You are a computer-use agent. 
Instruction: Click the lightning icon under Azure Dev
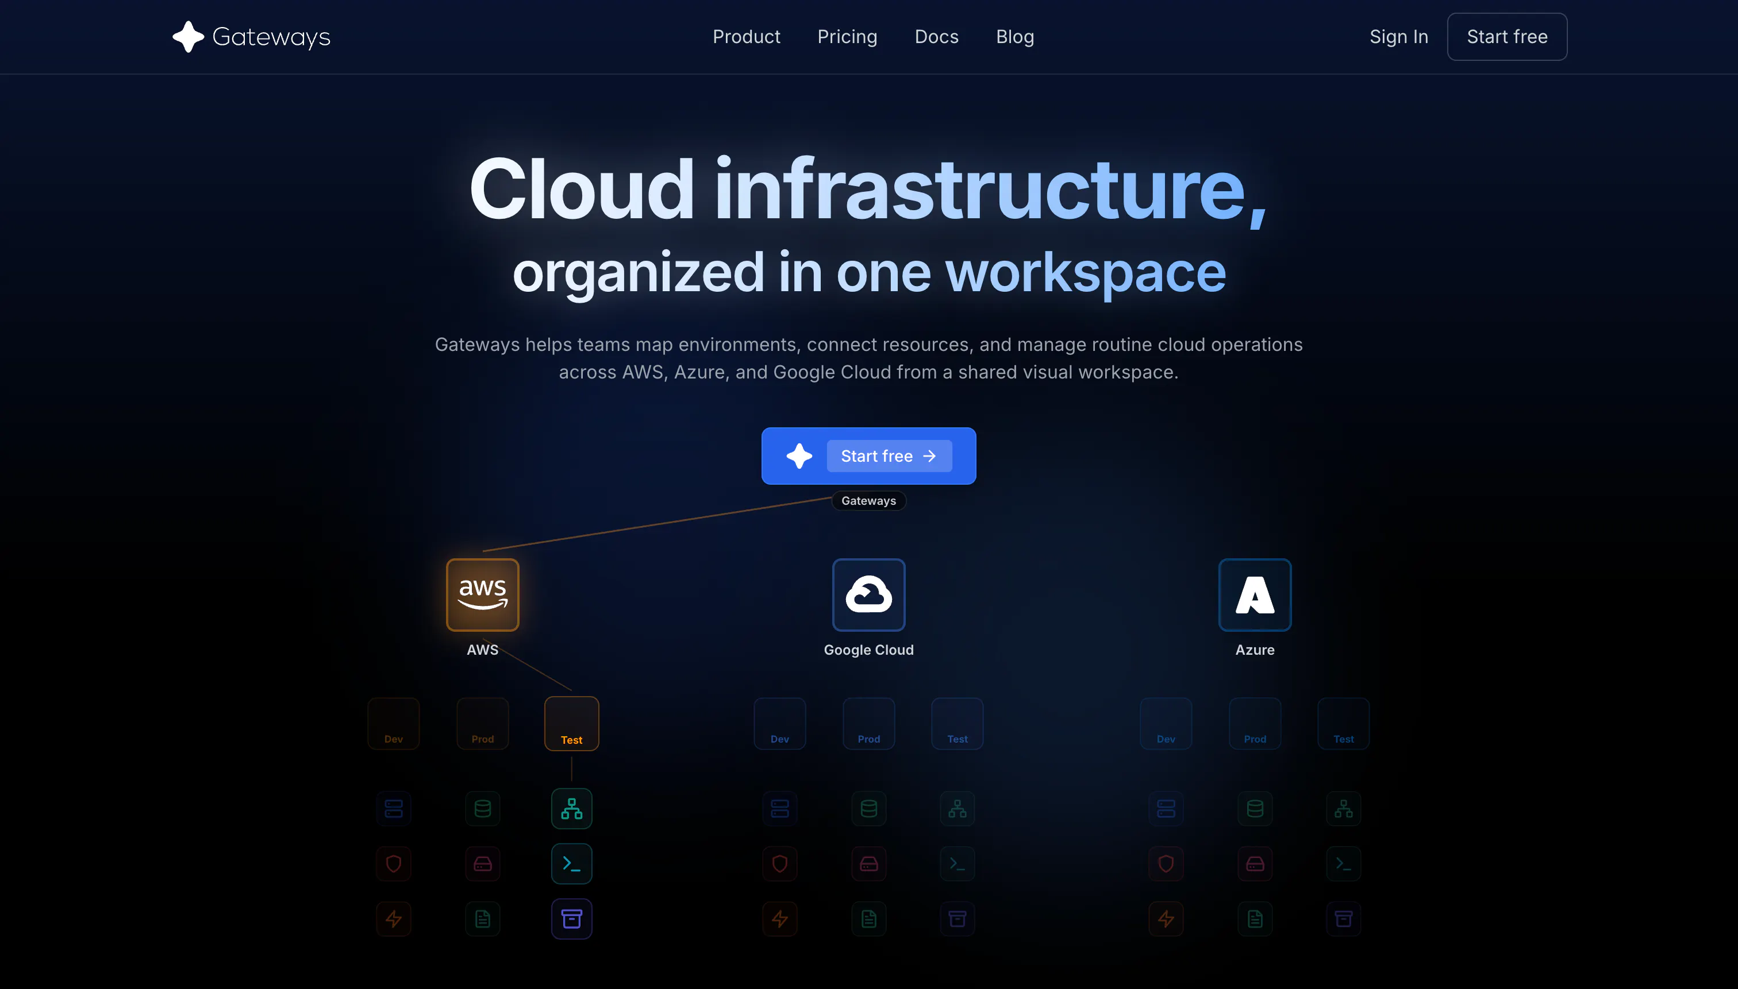(1166, 919)
